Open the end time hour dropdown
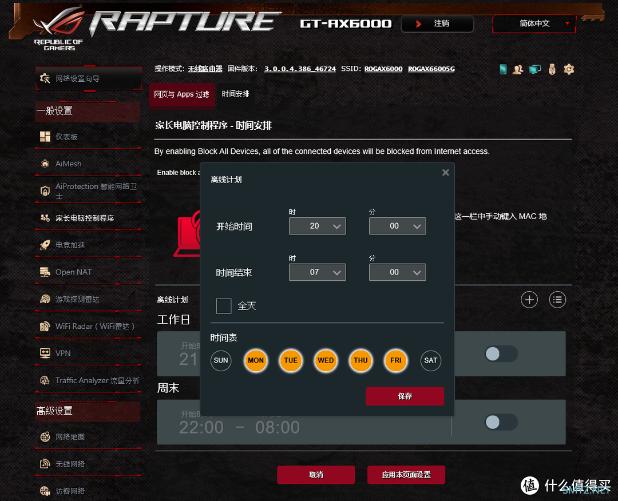618x501 pixels. [317, 272]
